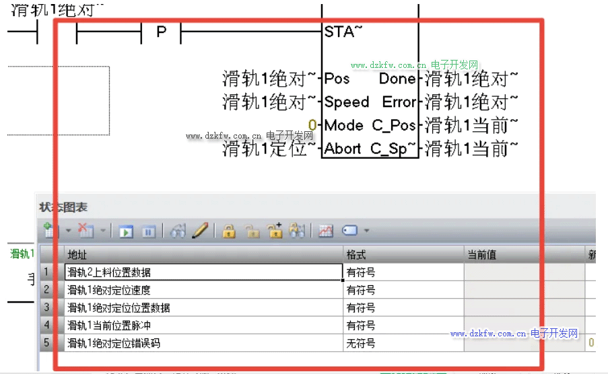Screen dimensions: 608x374
Task: Click the P positive edge contact
Action: click(161, 32)
